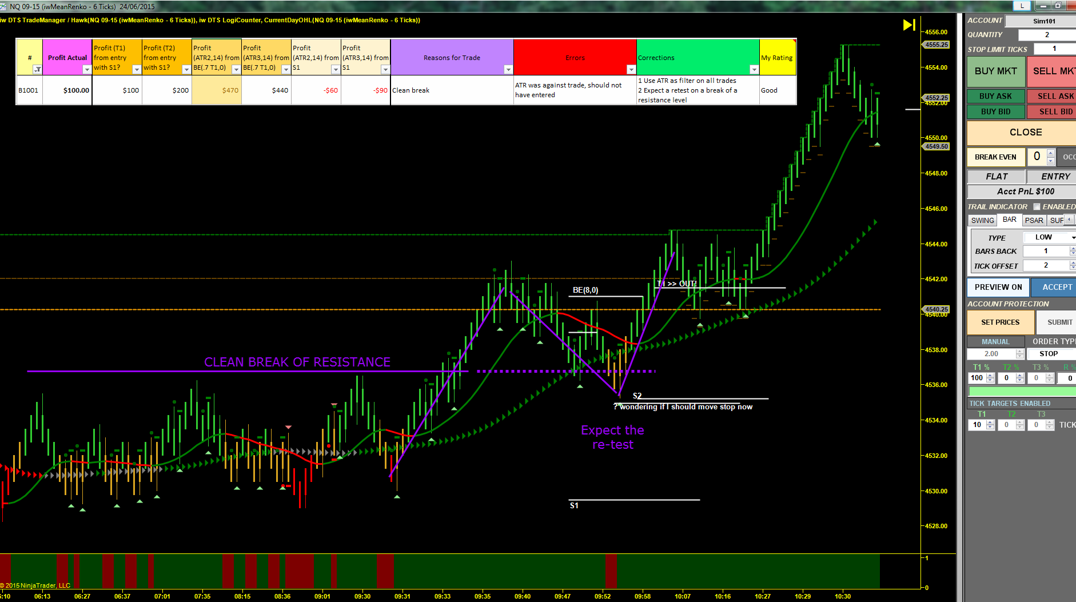Screen dimensions: 1076x602
Task: Click the green target allocation bar
Action: pyautogui.click(x=1022, y=391)
